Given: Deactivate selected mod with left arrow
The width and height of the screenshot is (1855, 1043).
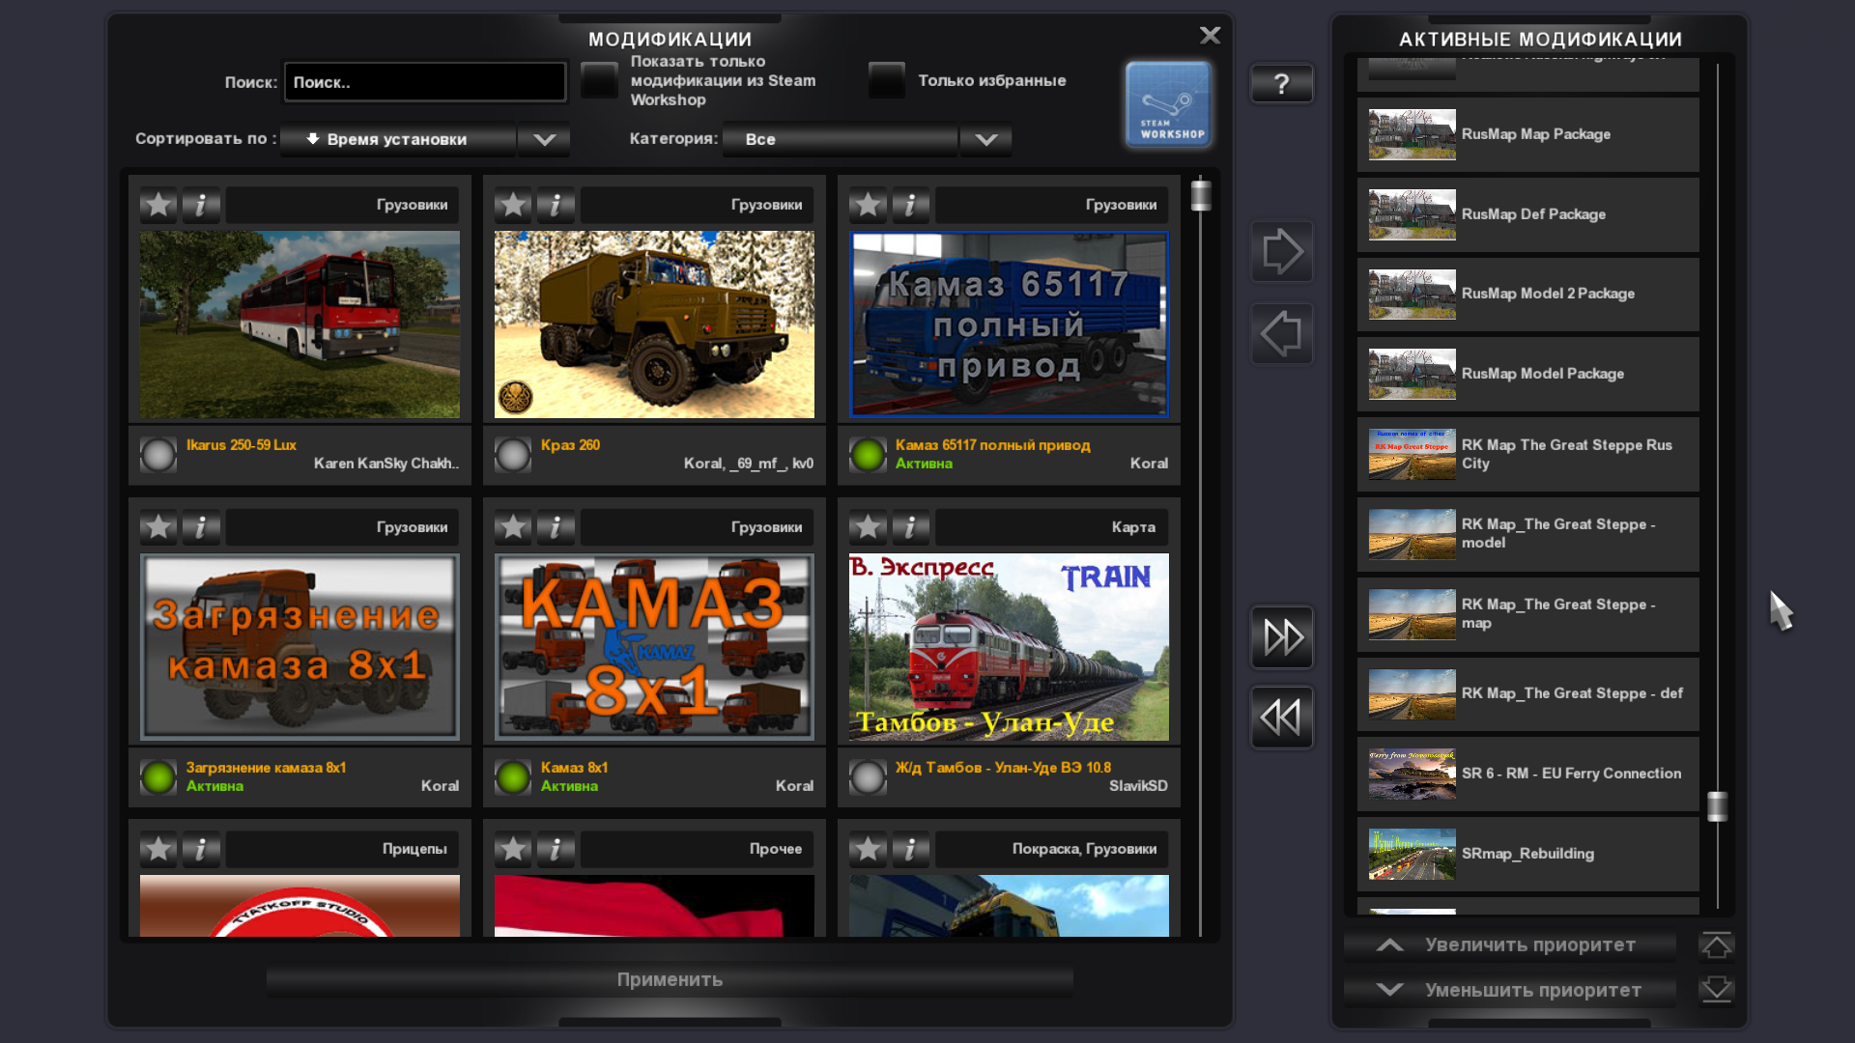Looking at the screenshot, I should pos(1282,334).
